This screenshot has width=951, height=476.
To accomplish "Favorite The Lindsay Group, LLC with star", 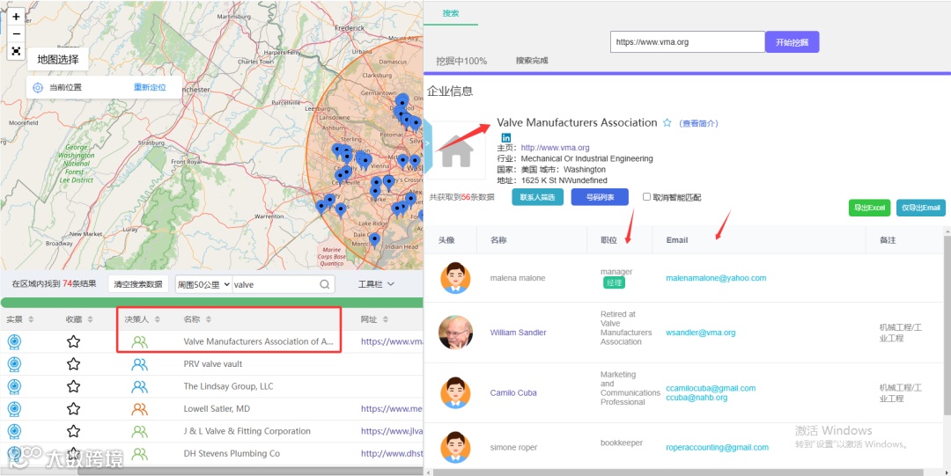I will pyautogui.click(x=73, y=386).
